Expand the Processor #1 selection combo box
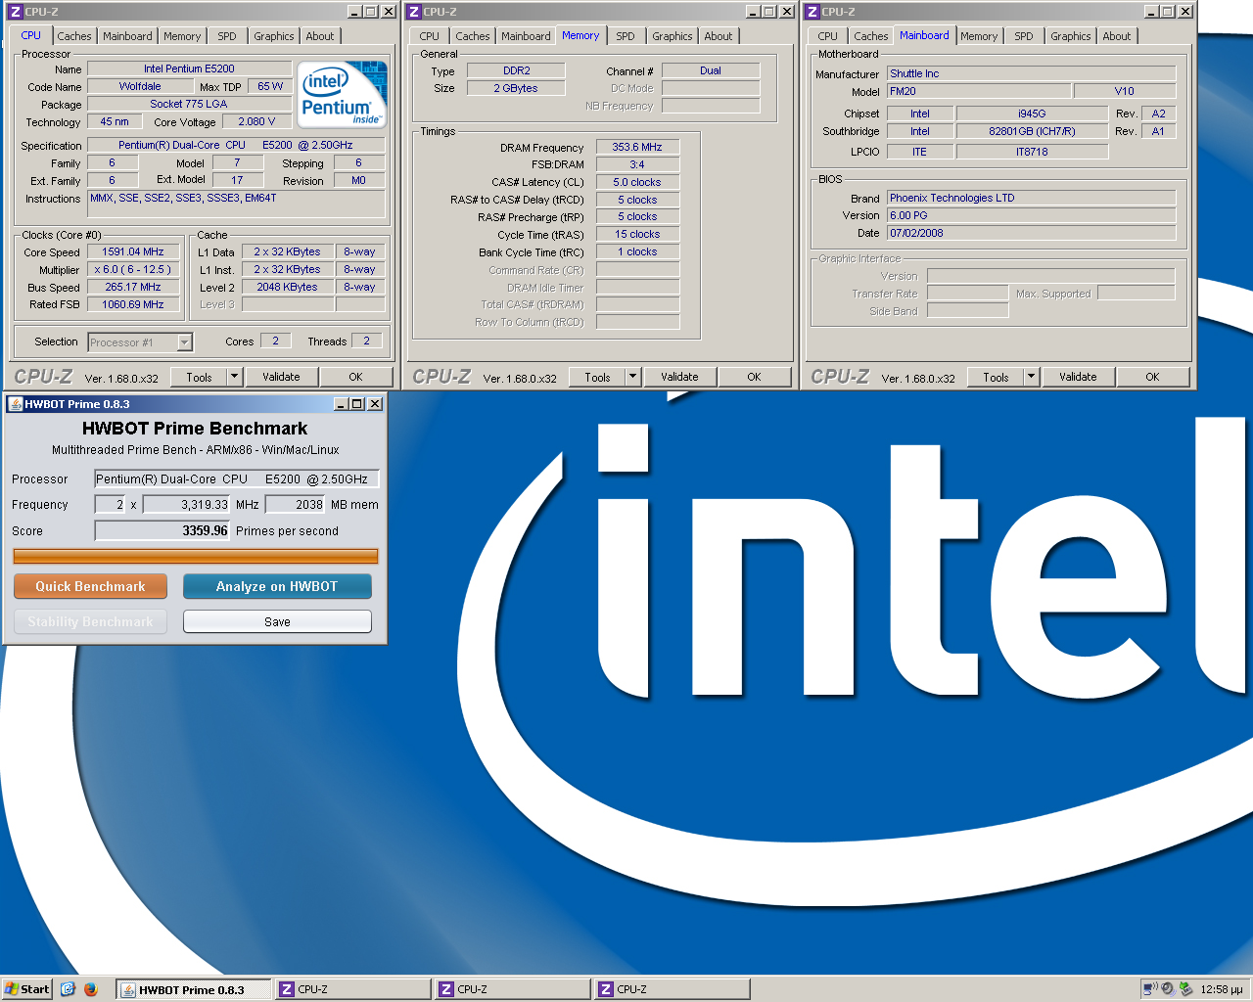Screen dimensions: 1253x1002 pyautogui.click(x=184, y=342)
